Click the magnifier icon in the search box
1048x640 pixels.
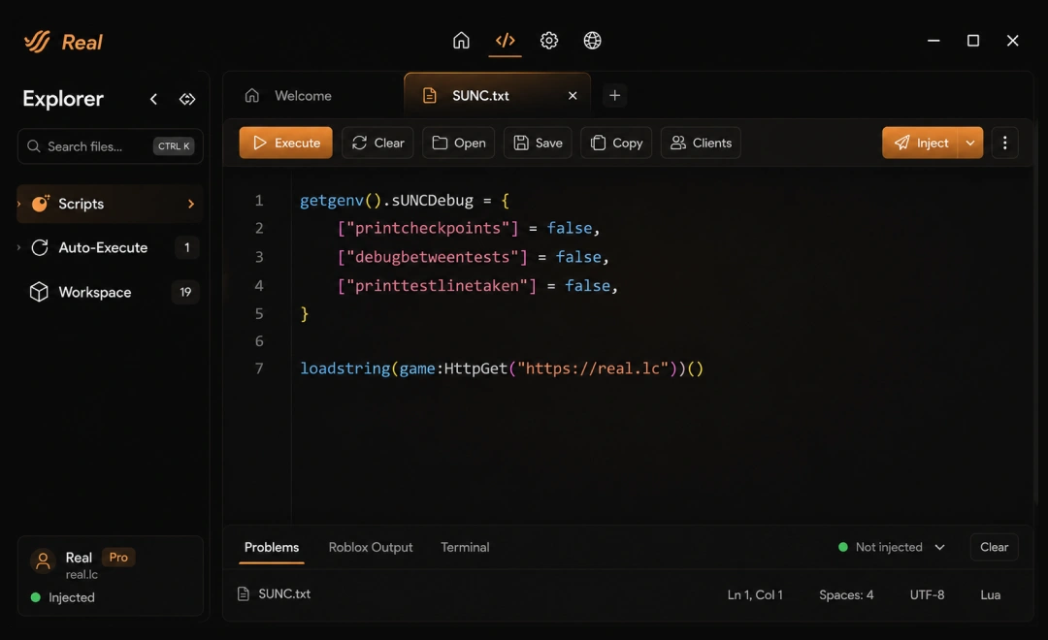pos(33,146)
